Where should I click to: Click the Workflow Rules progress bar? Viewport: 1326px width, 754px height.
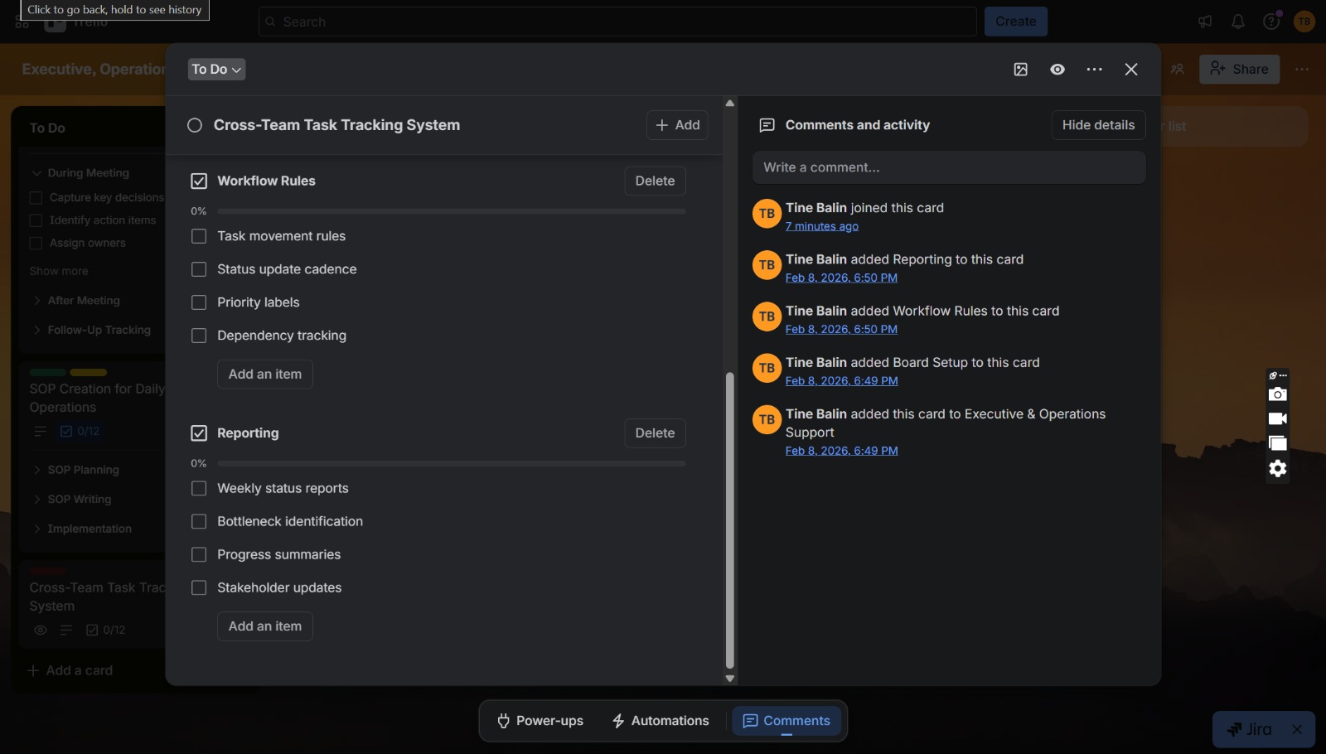click(x=452, y=211)
